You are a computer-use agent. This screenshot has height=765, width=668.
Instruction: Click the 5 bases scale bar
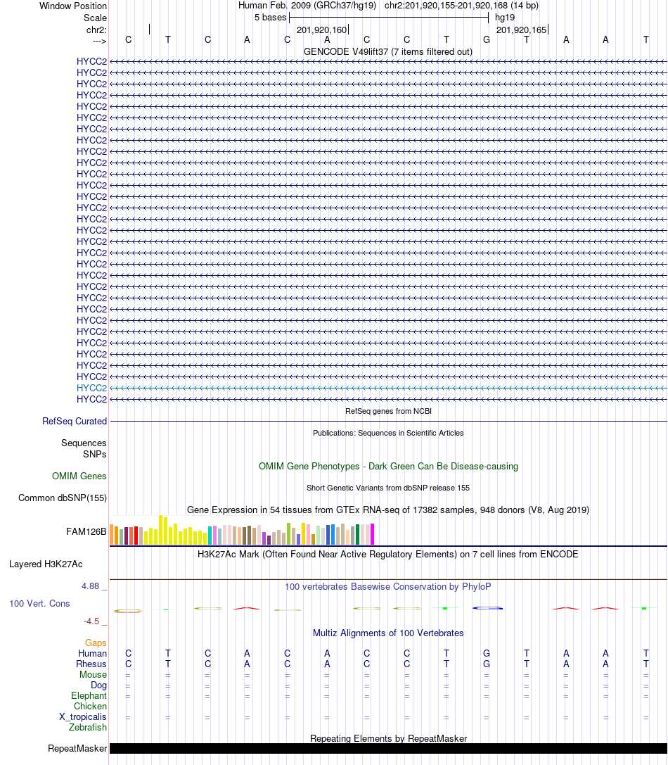pyautogui.click(x=389, y=18)
